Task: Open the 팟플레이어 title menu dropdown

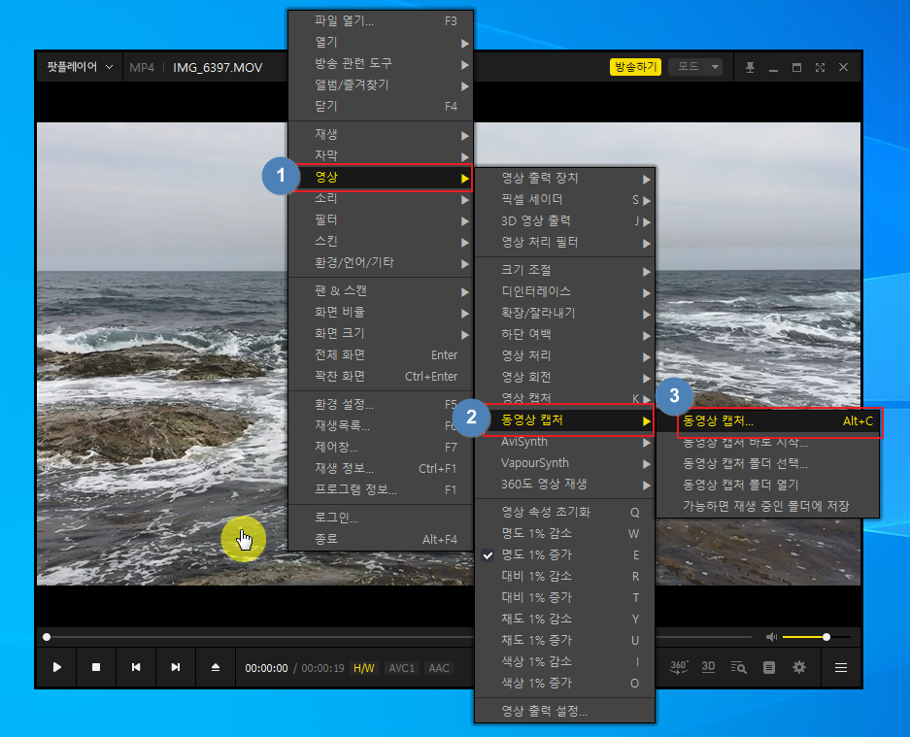Action: click(80, 67)
